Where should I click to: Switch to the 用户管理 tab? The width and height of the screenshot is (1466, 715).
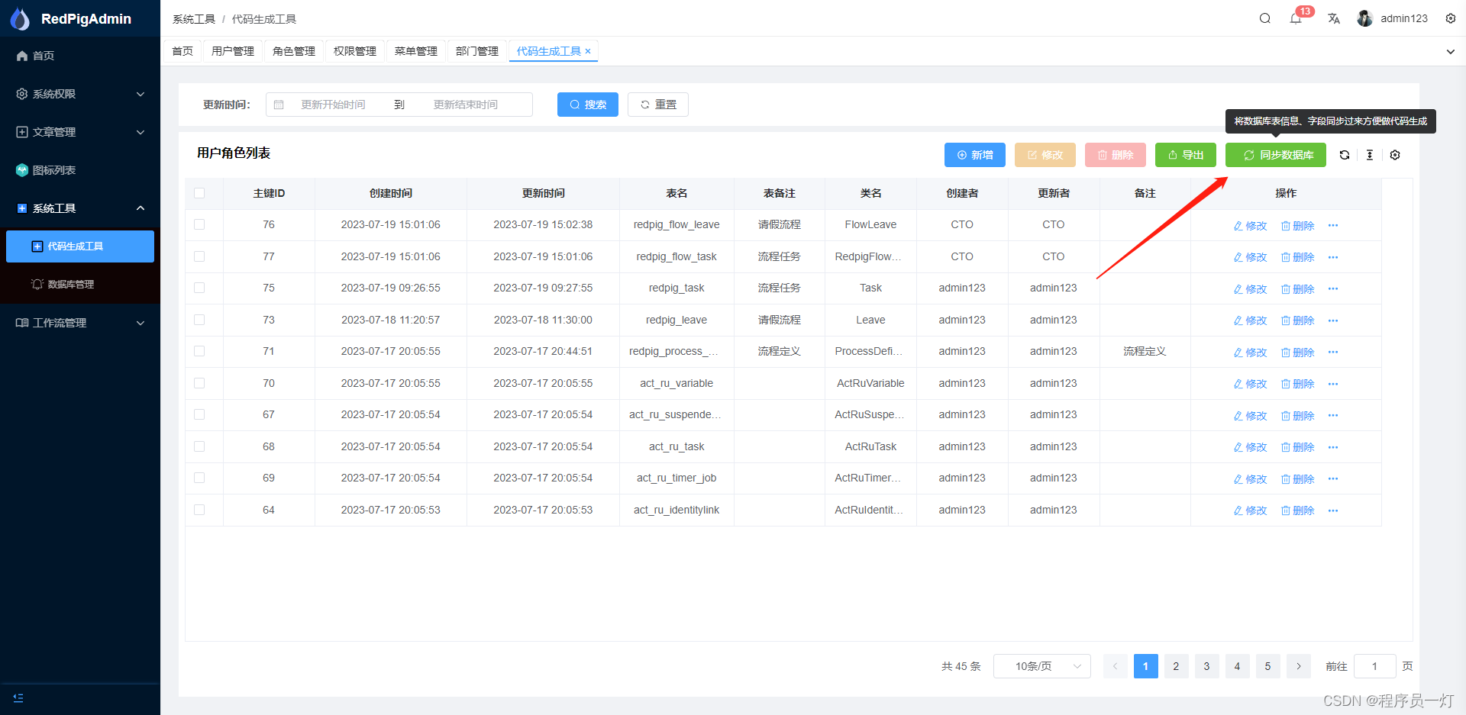click(233, 51)
